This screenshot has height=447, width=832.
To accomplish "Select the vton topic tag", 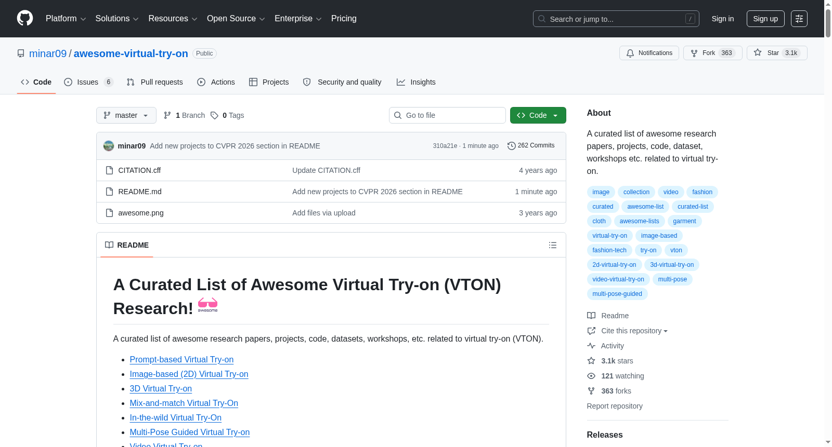I will coord(676,250).
